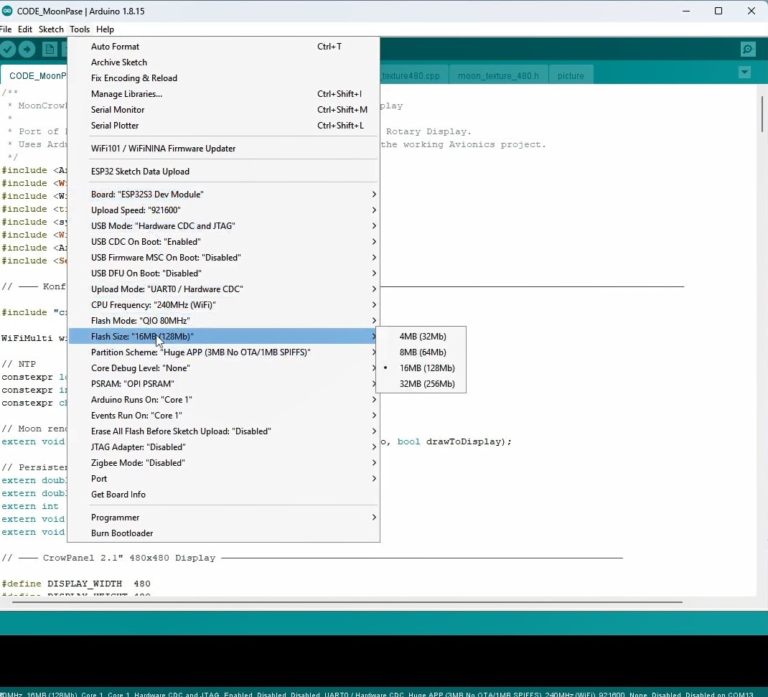
Task: Click the bool drawToDisplay code text
Action: tap(451, 441)
